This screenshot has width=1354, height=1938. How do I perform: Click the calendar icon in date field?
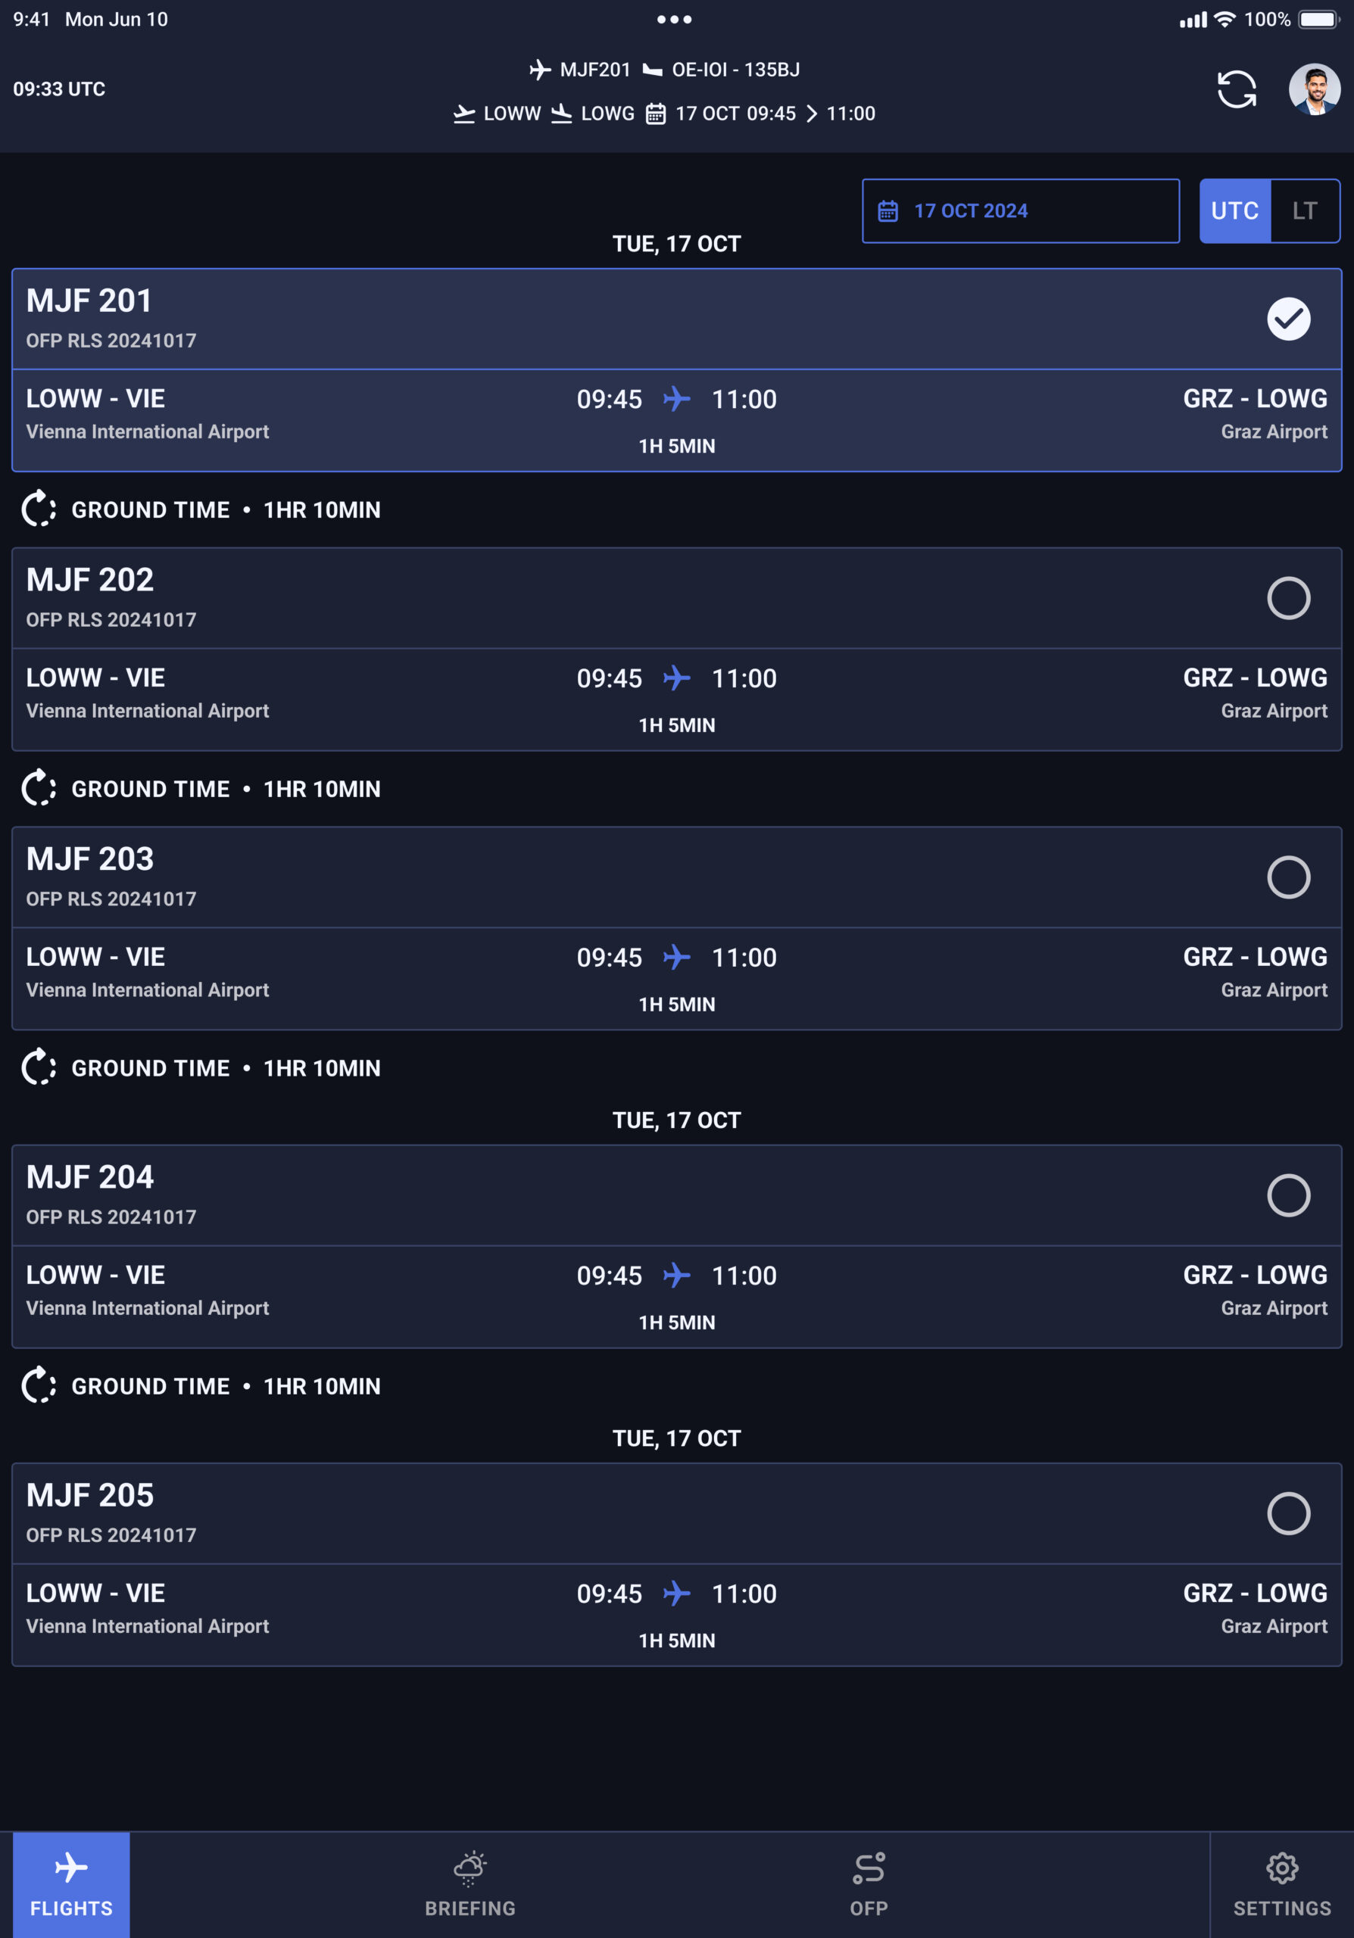click(888, 211)
